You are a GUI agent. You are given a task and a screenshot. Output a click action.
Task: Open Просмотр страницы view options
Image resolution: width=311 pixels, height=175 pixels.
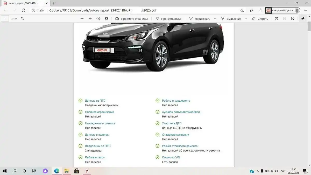[131, 19]
